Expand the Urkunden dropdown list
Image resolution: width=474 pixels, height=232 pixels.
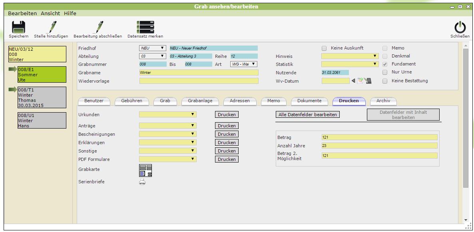(193, 115)
